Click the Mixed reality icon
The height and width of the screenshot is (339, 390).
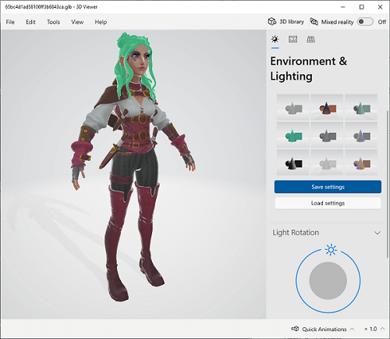click(314, 22)
